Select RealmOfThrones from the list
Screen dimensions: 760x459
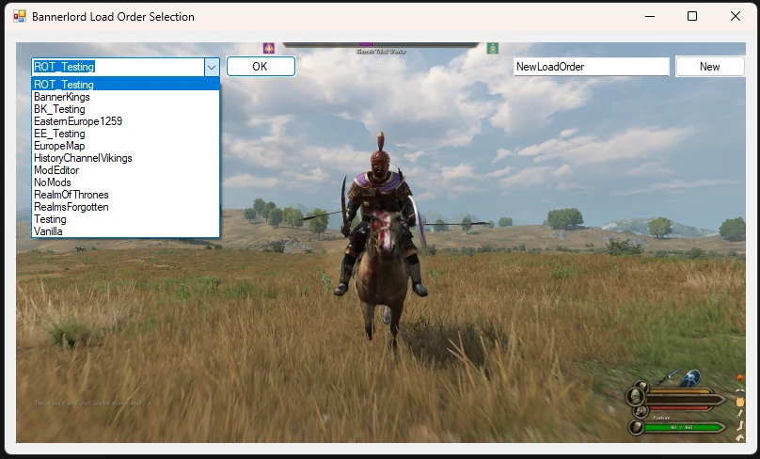(x=125, y=195)
